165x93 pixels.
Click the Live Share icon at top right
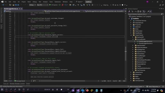pyautogui.click(x=160, y=5)
